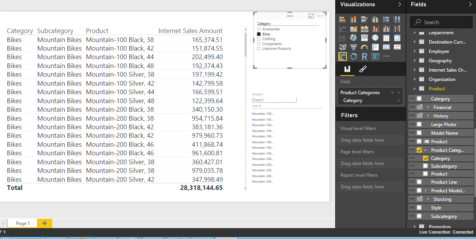The width and height of the screenshot is (476, 239).
Task: Open Product Categories field dropdown arrow
Action: tap(392, 93)
